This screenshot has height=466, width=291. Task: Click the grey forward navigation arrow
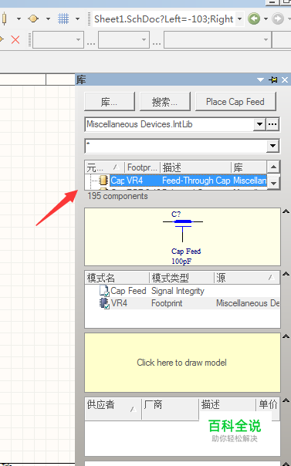click(x=278, y=19)
